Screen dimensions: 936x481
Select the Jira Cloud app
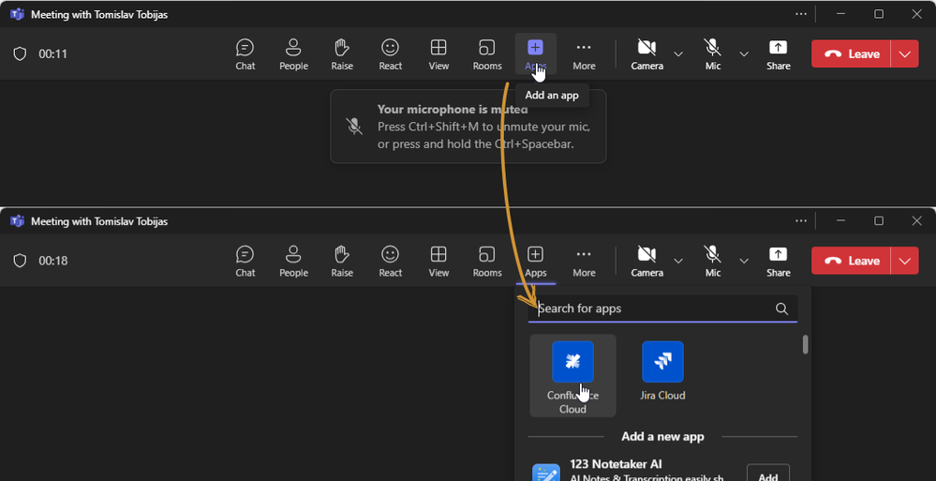[662, 371]
